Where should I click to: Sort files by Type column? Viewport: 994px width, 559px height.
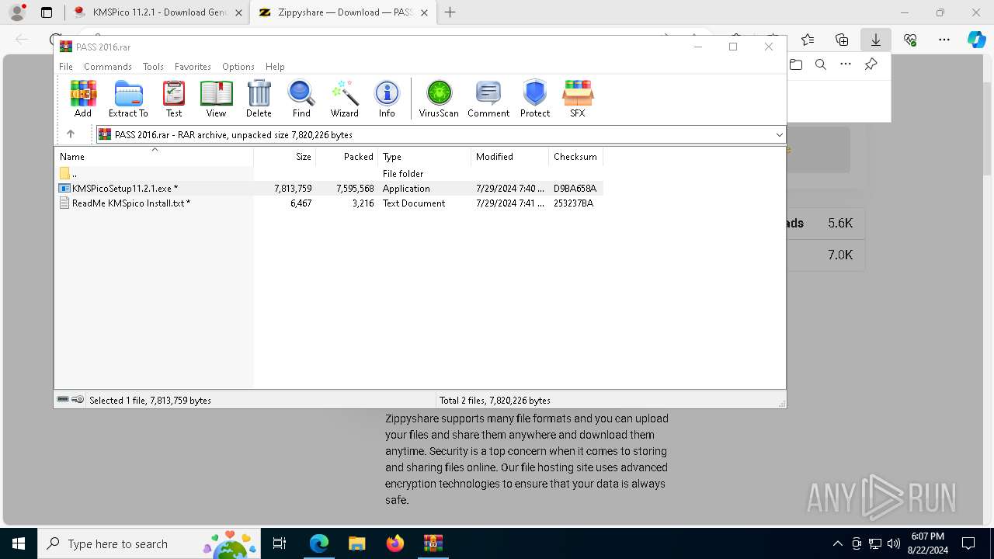coord(425,156)
